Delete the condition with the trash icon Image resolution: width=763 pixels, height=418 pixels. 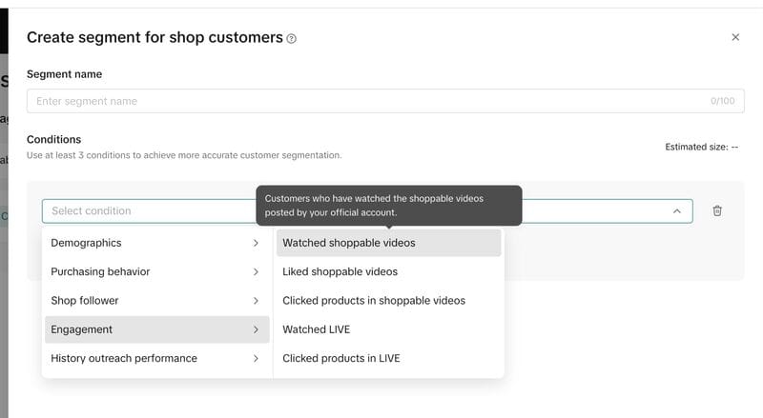click(717, 210)
